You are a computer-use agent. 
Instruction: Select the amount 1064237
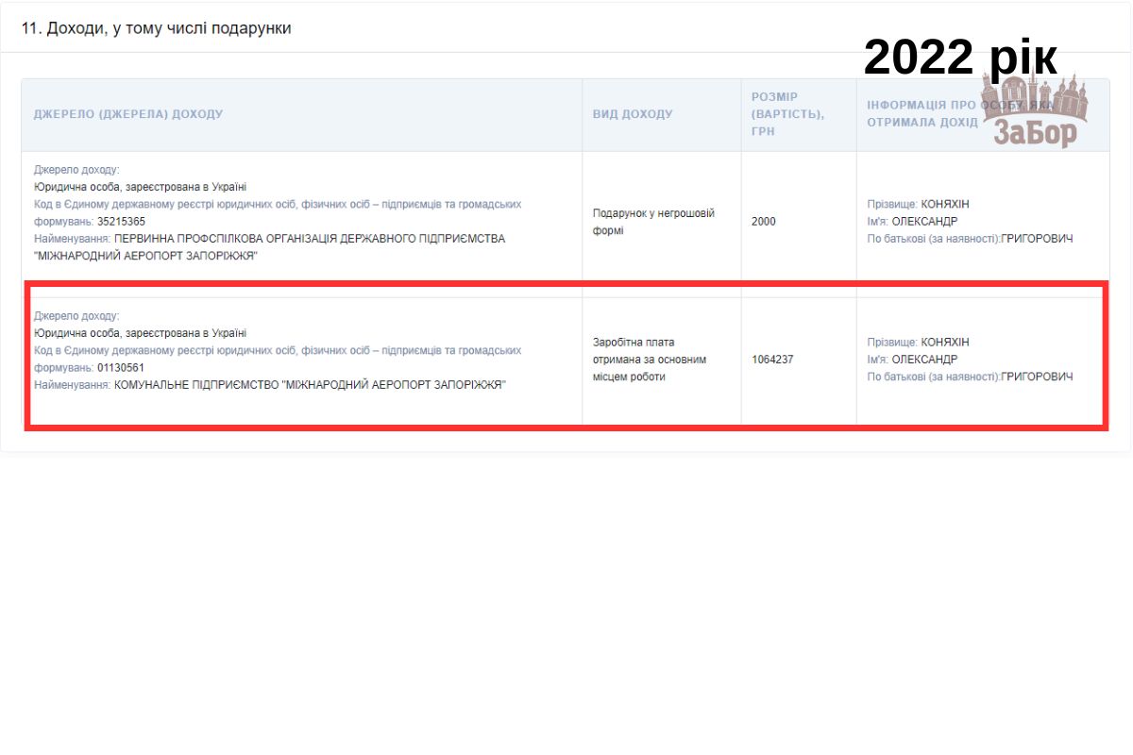click(772, 360)
